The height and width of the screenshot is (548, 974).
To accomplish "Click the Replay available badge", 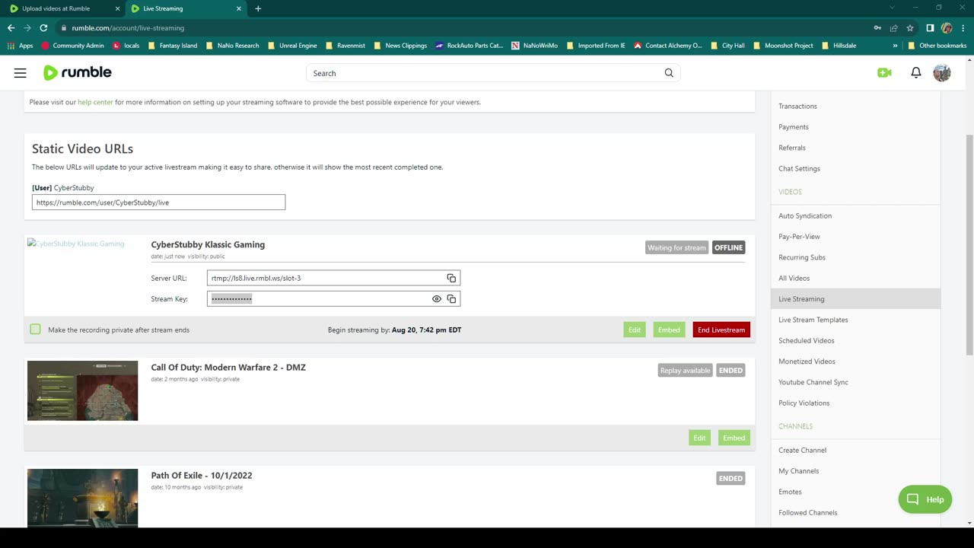I will pyautogui.click(x=685, y=371).
